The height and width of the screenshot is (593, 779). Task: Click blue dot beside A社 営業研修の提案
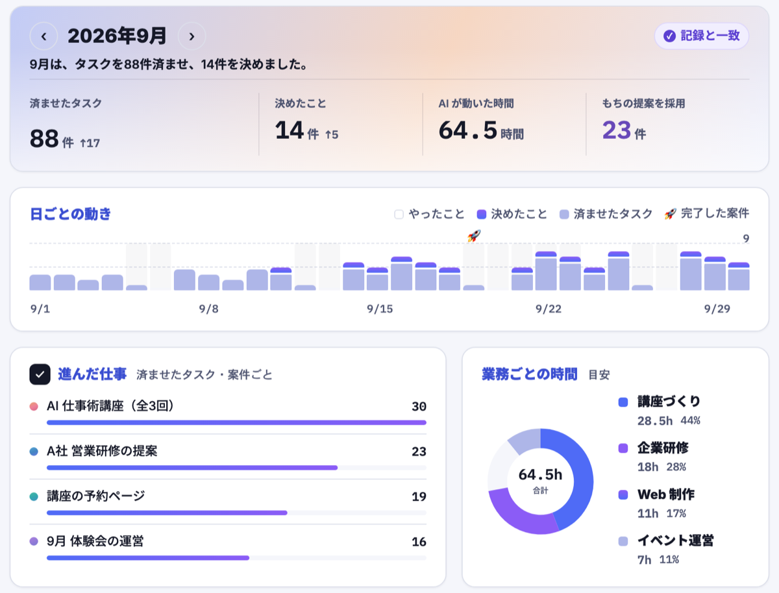click(x=34, y=452)
